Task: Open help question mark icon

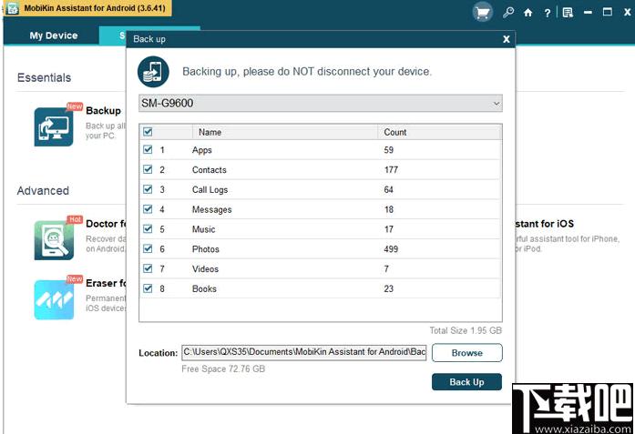Action: 548,13
